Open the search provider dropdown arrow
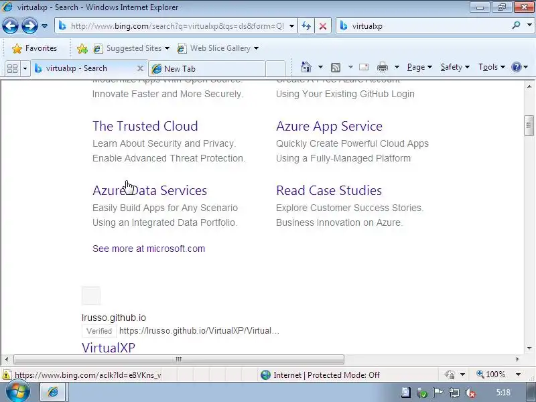The width and height of the screenshot is (536, 402). 529,25
